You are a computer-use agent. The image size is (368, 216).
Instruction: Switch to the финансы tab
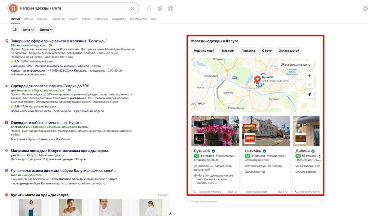pyautogui.click(x=101, y=19)
